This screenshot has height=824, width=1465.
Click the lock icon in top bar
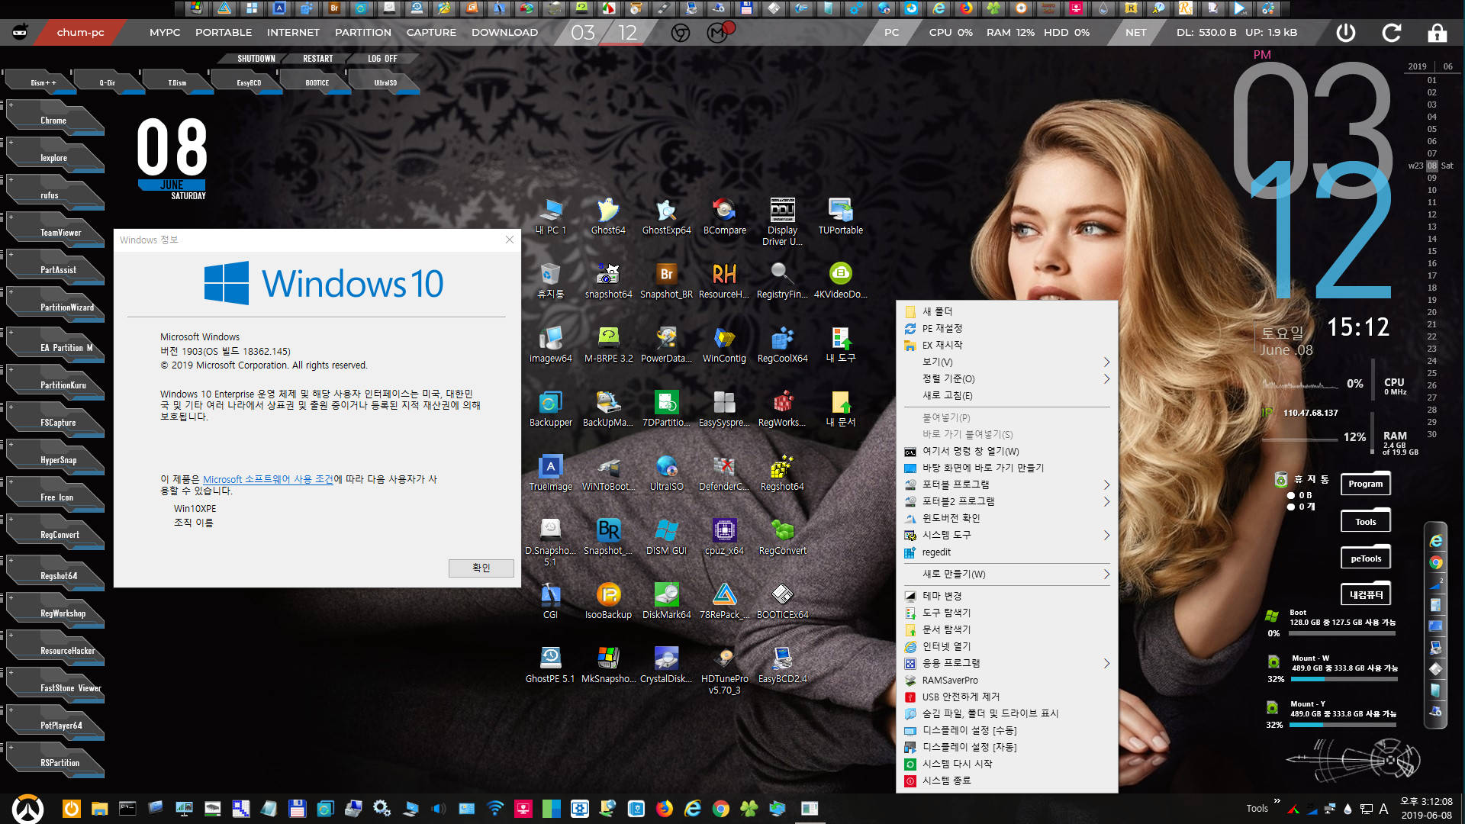tap(1438, 33)
